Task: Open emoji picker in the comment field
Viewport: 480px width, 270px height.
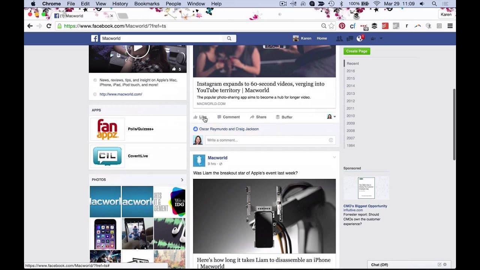Action: 331,140
